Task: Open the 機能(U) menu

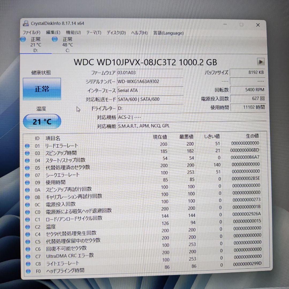Action: (73, 33)
